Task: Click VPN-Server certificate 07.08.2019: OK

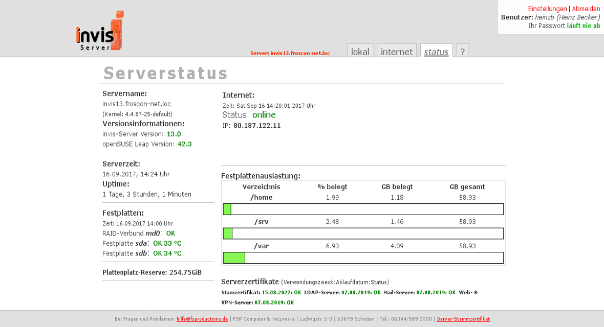Action: 274,302
